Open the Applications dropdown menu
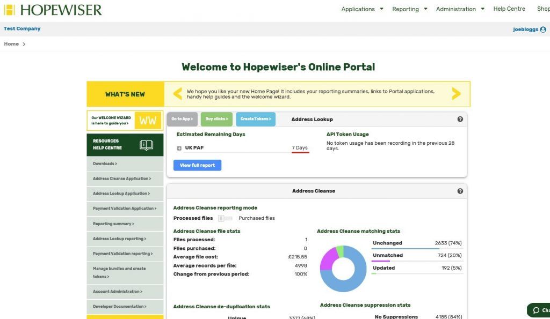This screenshot has height=319, width=550. coord(362,9)
